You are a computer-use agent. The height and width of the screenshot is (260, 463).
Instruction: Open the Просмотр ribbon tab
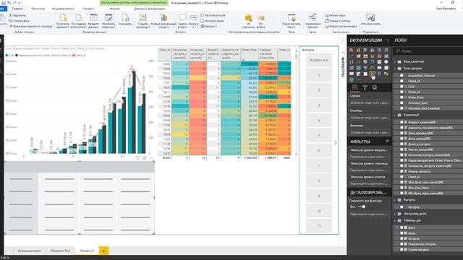(x=38, y=9)
